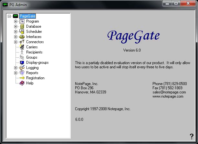Click the Fax (781) 582-1869 text

tap(167, 88)
